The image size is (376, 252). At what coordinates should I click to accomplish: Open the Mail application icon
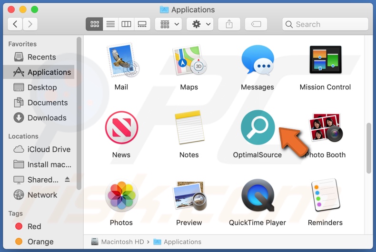[x=122, y=60]
